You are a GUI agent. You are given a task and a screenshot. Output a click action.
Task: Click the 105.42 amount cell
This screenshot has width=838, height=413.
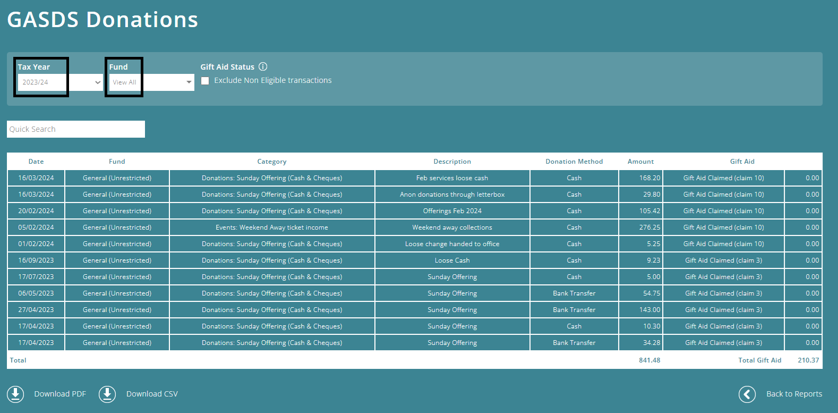pyautogui.click(x=640, y=211)
